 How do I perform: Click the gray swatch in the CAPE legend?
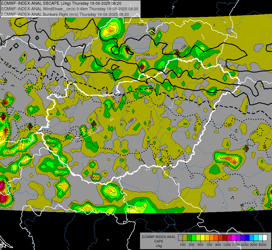(180, 238)
